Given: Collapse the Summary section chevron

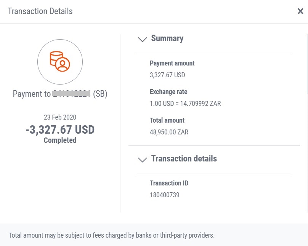Looking at the screenshot, I should point(143,39).
